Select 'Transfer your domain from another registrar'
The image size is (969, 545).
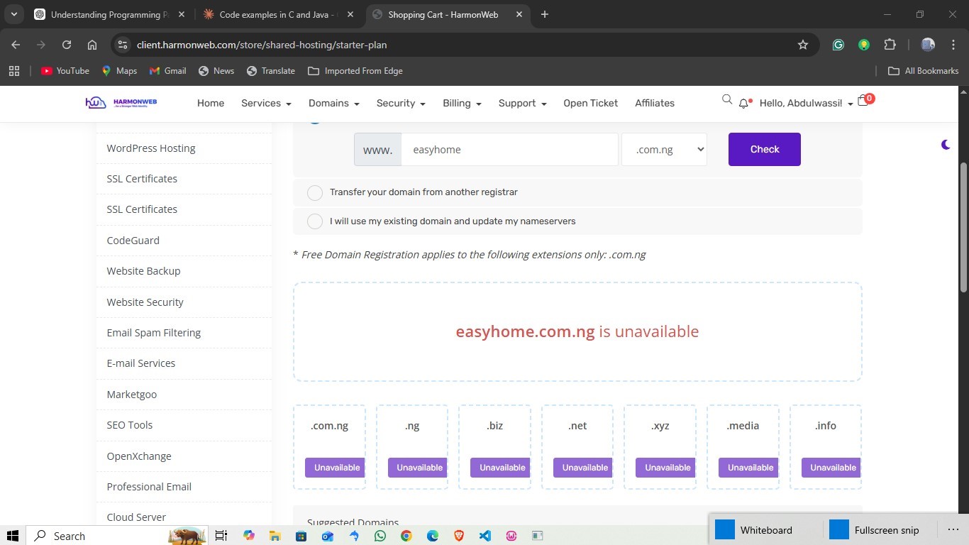pos(315,193)
